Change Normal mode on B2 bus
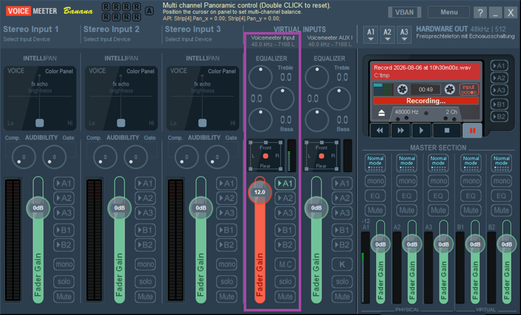The image size is (521, 315). [501, 163]
